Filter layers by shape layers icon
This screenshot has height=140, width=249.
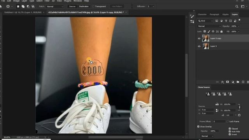[x=230, y=21]
